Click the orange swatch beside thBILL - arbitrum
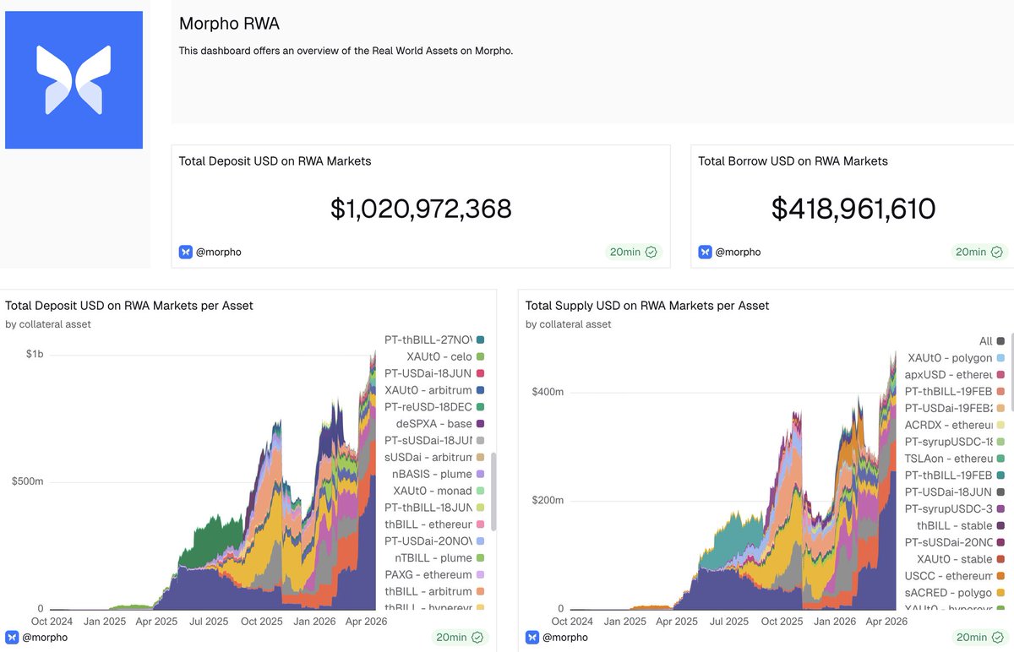The width and height of the screenshot is (1014, 652). (480, 592)
